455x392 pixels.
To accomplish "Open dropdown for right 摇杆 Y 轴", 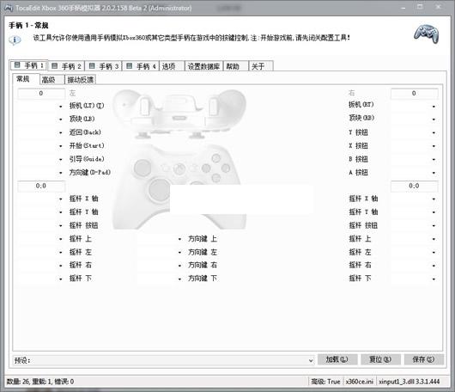I will [x=434, y=212].
